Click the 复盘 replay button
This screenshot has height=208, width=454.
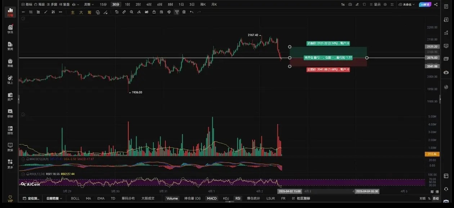64,4
